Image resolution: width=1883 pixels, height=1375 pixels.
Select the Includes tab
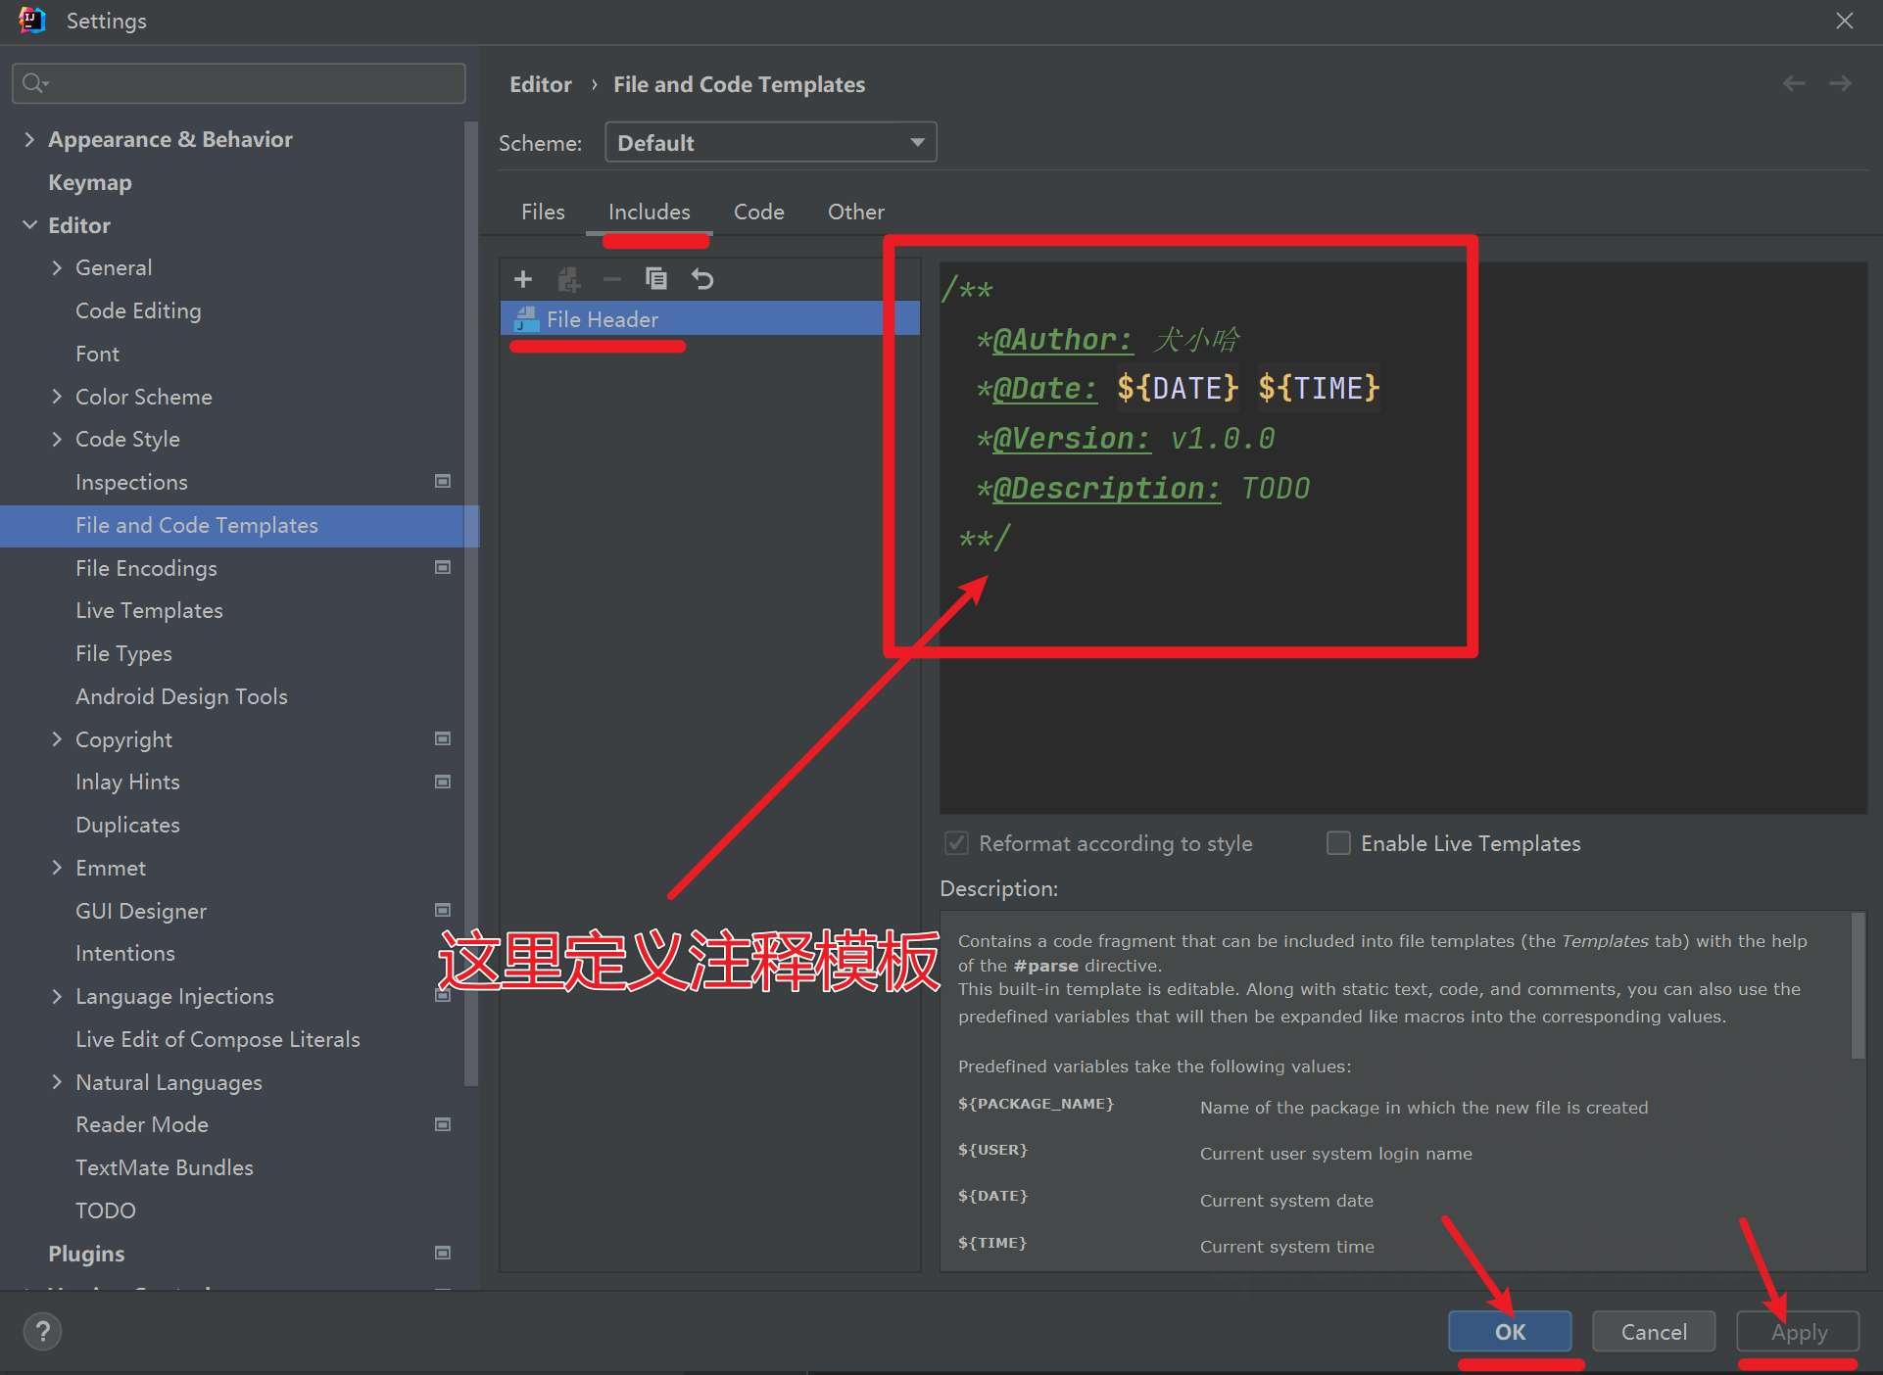pos(648,212)
